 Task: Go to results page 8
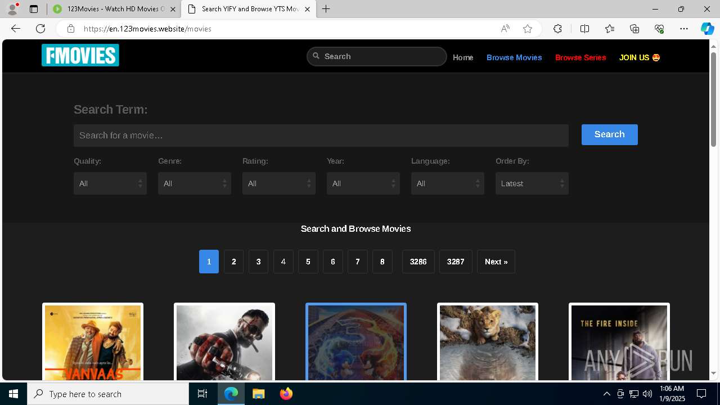pos(382,262)
